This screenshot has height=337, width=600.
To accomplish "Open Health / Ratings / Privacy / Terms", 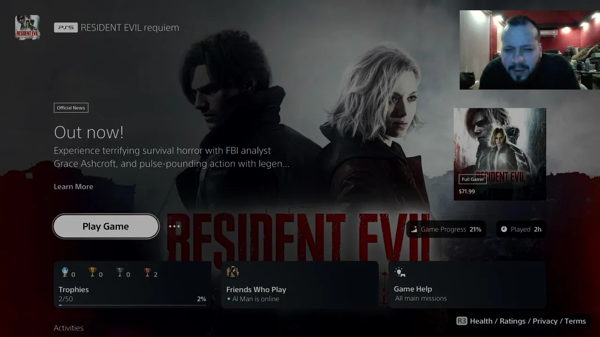I will click(x=528, y=321).
